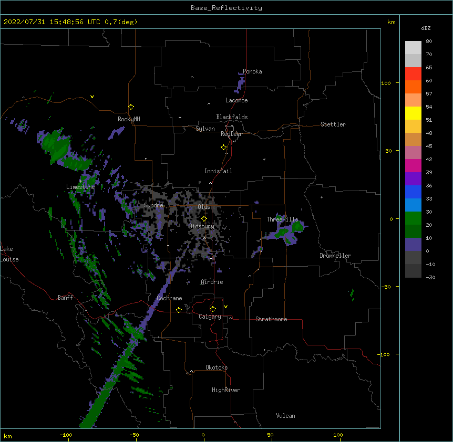453x442 pixels.
Task: Click the yellow diamond marker south of RedDeer
Action: click(224, 148)
